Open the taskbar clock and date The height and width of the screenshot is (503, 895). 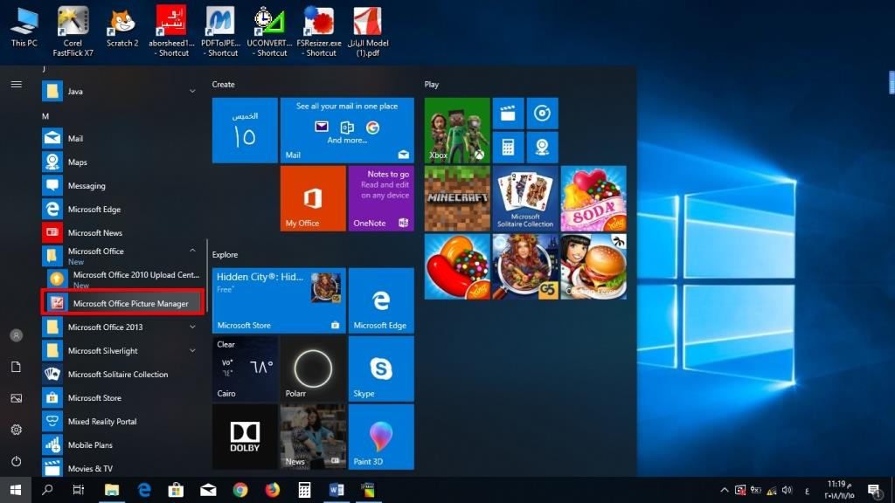(x=839, y=490)
